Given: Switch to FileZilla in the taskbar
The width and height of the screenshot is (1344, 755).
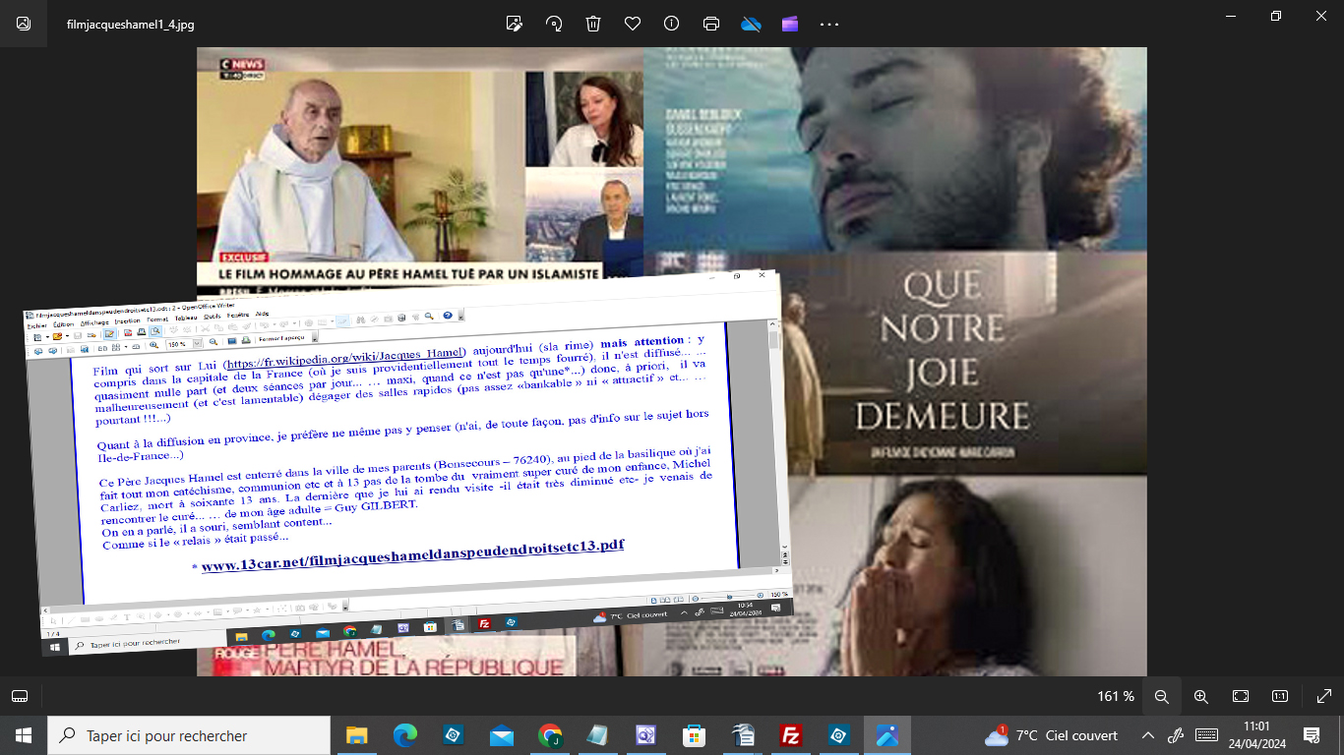Looking at the screenshot, I should (790, 735).
